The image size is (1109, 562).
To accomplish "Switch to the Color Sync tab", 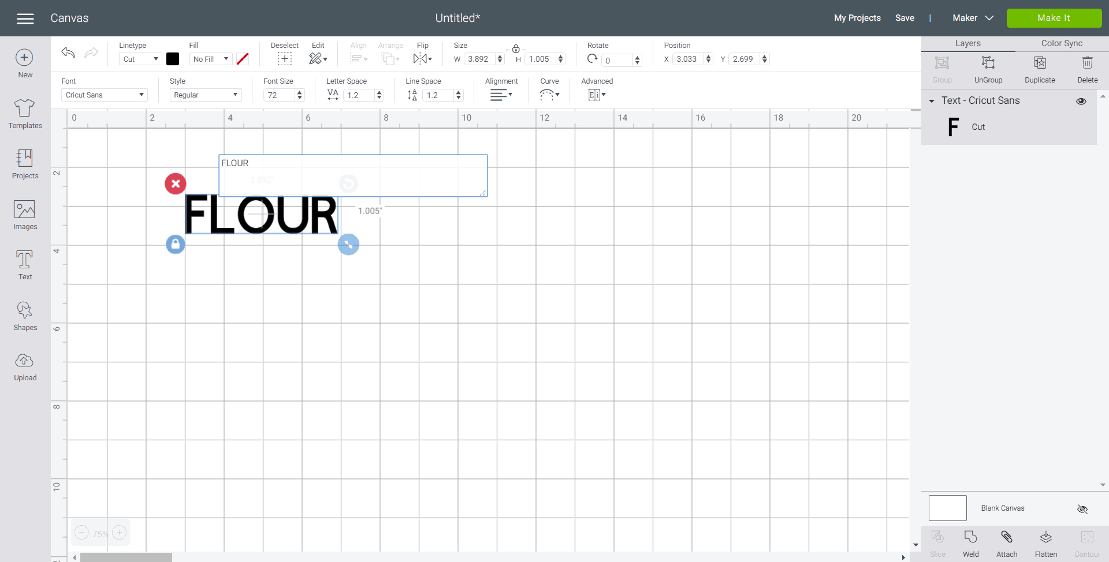I will click(1062, 43).
